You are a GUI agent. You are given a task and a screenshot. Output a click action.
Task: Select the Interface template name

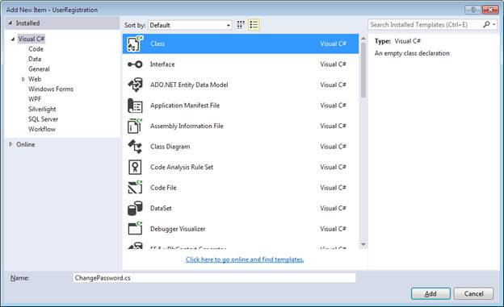162,64
